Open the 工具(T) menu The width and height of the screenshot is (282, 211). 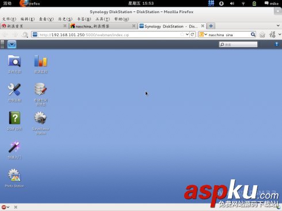[103, 19]
